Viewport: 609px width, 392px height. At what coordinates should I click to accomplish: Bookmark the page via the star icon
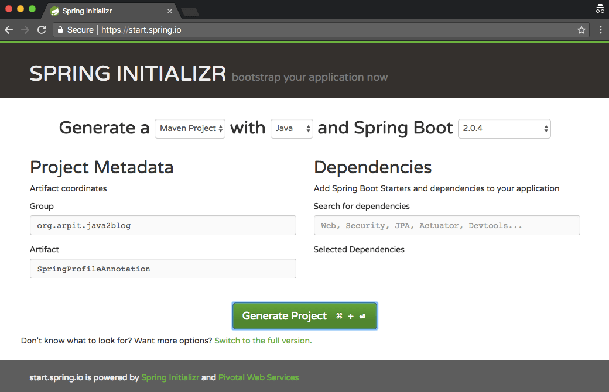point(581,29)
